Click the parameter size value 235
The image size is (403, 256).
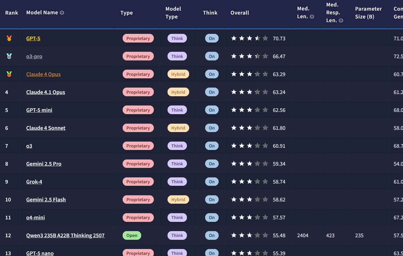click(x=359, y=236)
